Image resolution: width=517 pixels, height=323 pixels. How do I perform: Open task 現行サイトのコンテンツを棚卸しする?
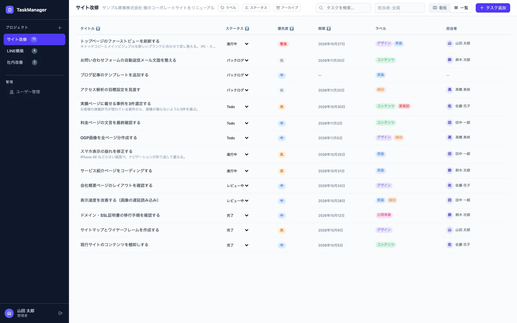coord(114,245)
